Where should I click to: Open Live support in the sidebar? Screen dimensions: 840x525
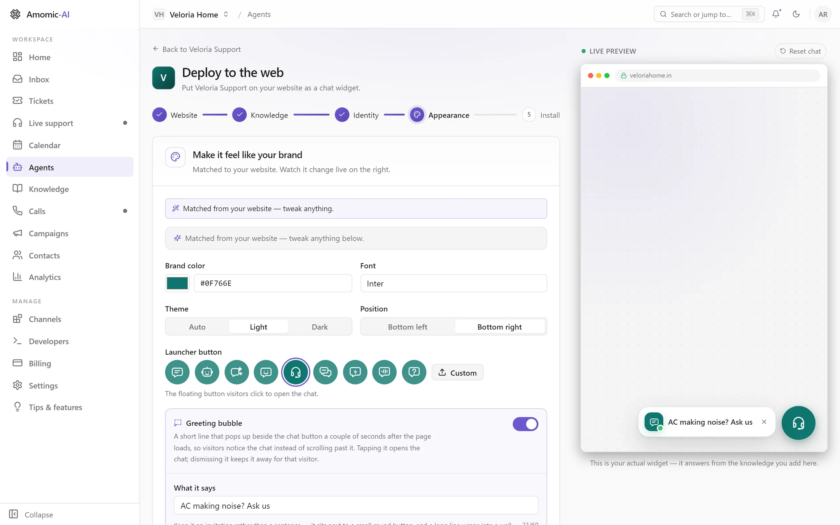tap(70, 123)
